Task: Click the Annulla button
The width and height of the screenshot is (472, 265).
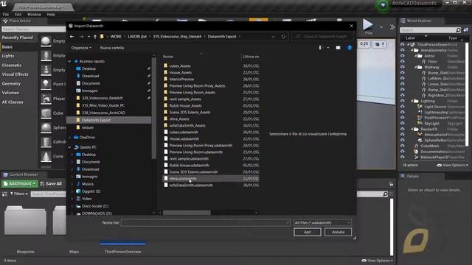Action: coord(338,232)
